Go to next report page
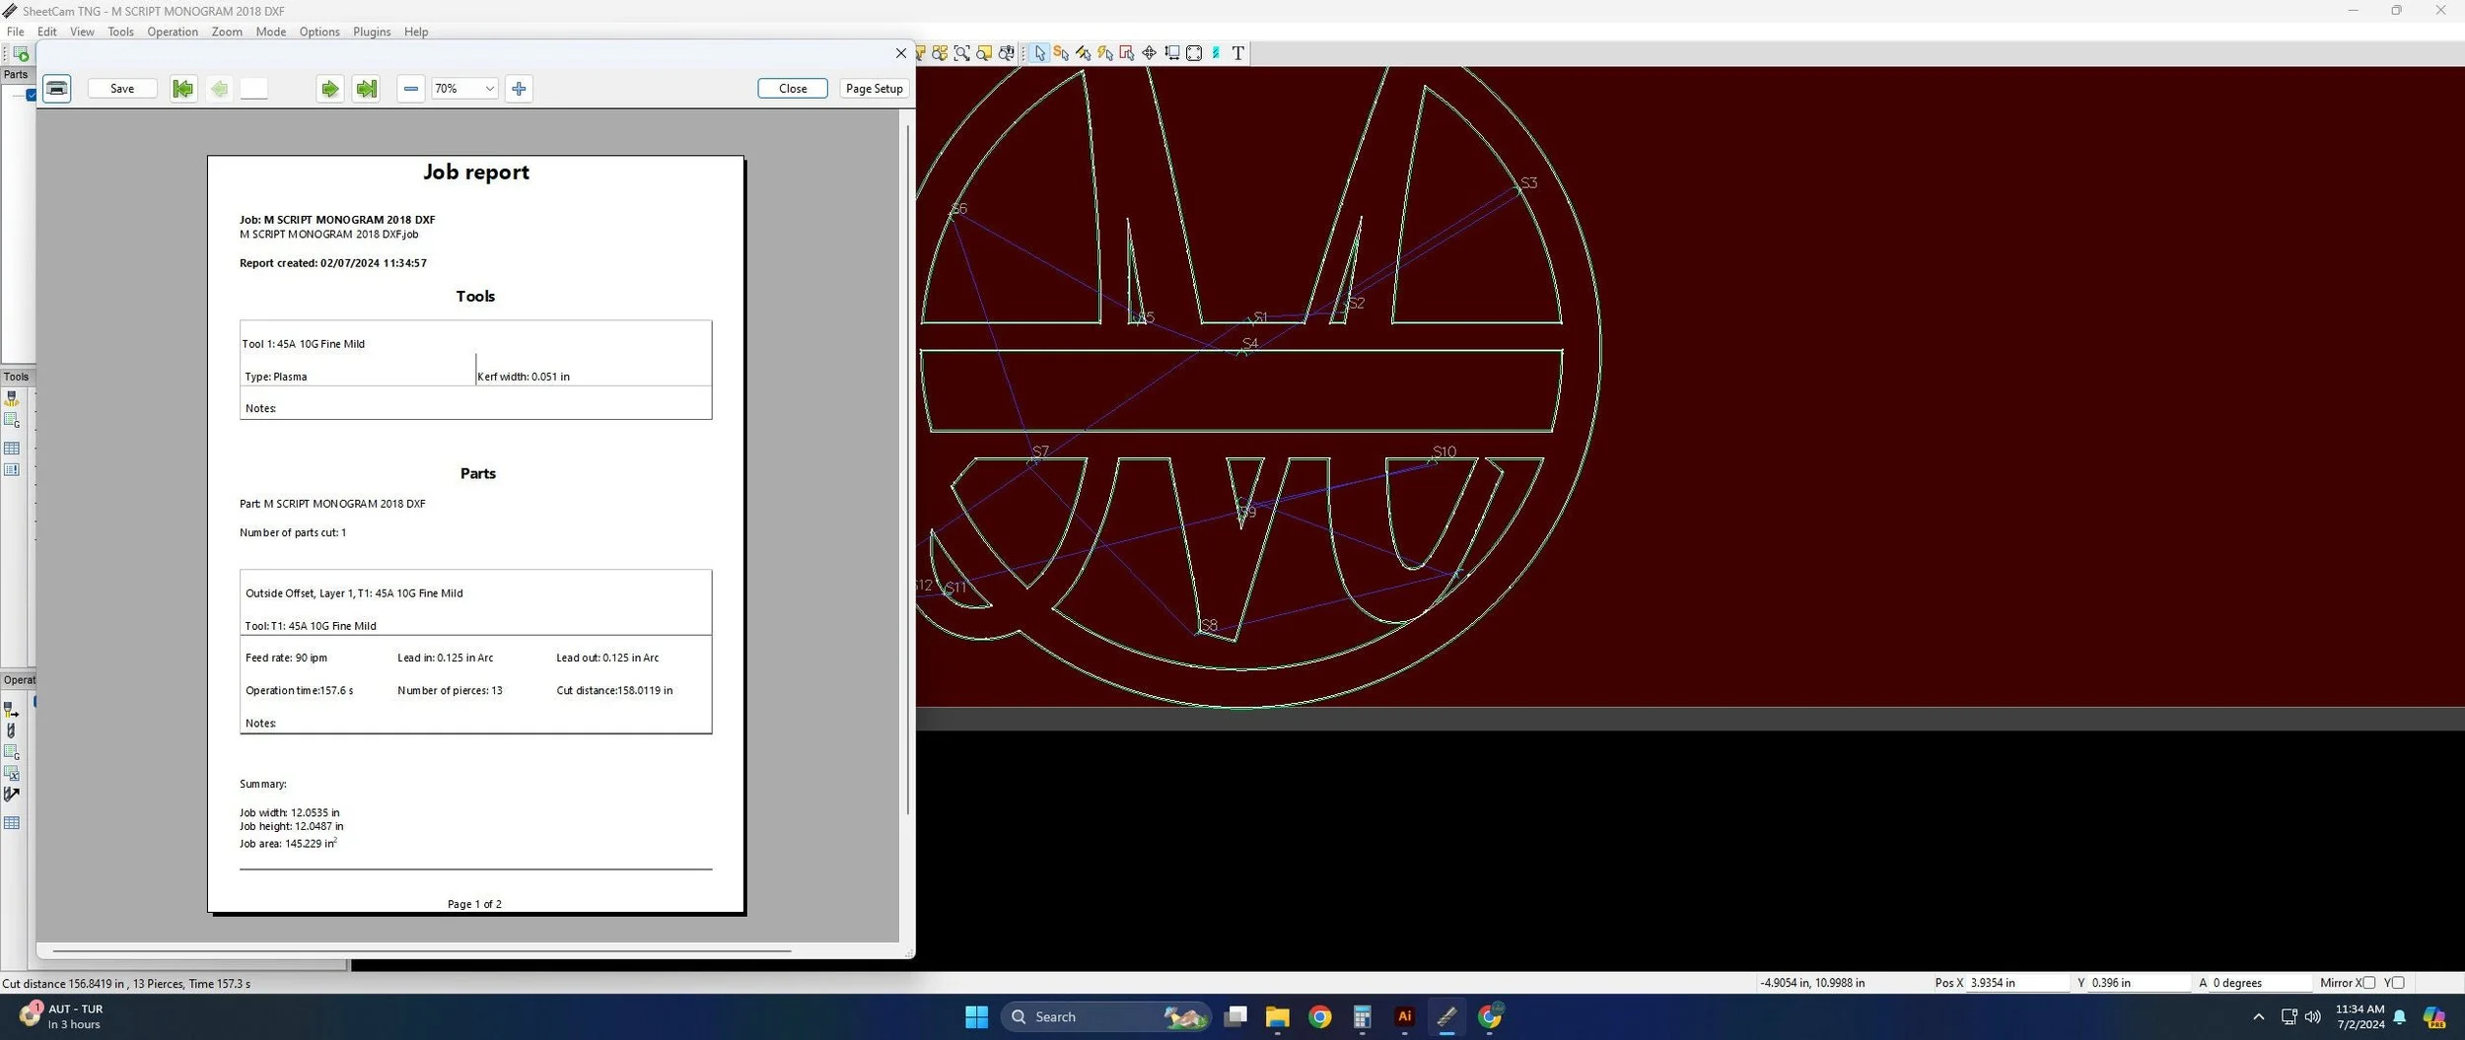 point(330,89)
